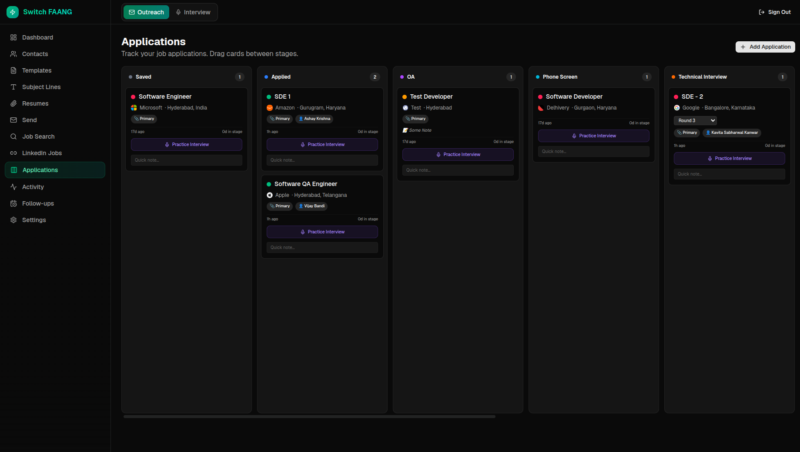Open the Send page
Viewport: 800px width, 452px height.
(x=55, y=120)
